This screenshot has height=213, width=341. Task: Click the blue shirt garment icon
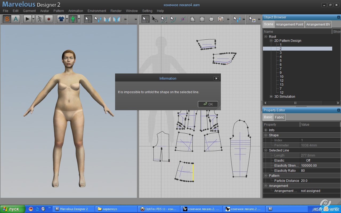tap(61, 19)
